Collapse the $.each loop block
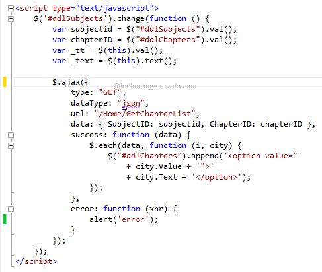 (11, 145)
